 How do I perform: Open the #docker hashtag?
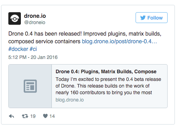click(x=18, y=49)
